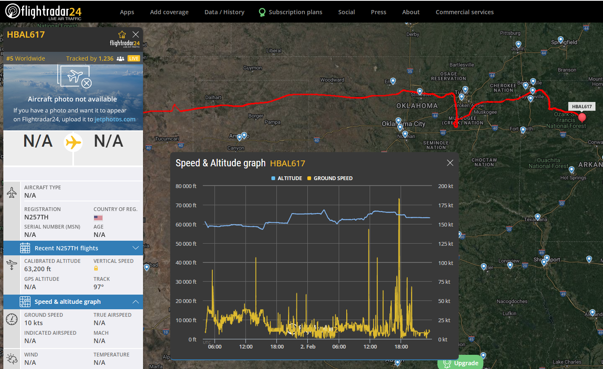Screen dimensions: 603x369
Task: Click the ground speed gauge icon
Action: (12, 319)
